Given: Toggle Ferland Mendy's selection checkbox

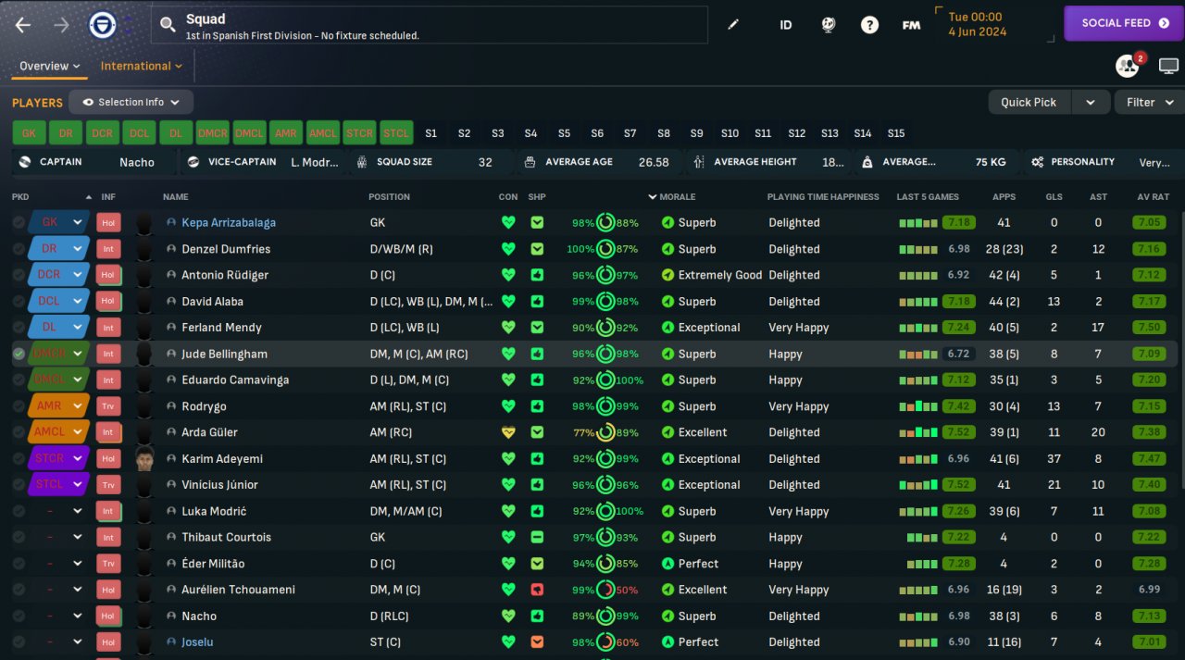Looking at the screenshot, I should pos(19,328).
